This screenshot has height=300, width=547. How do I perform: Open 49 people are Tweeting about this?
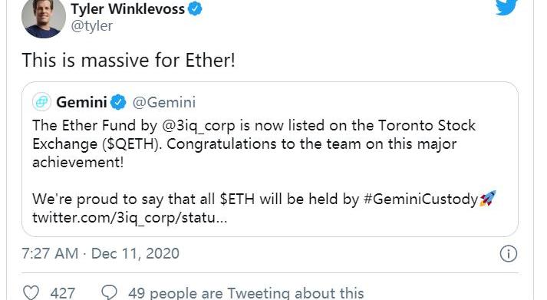(x=246, y=293)
